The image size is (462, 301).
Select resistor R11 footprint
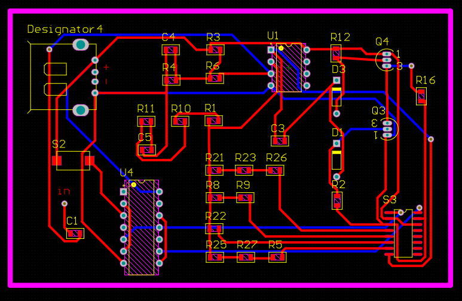(146, 121)
